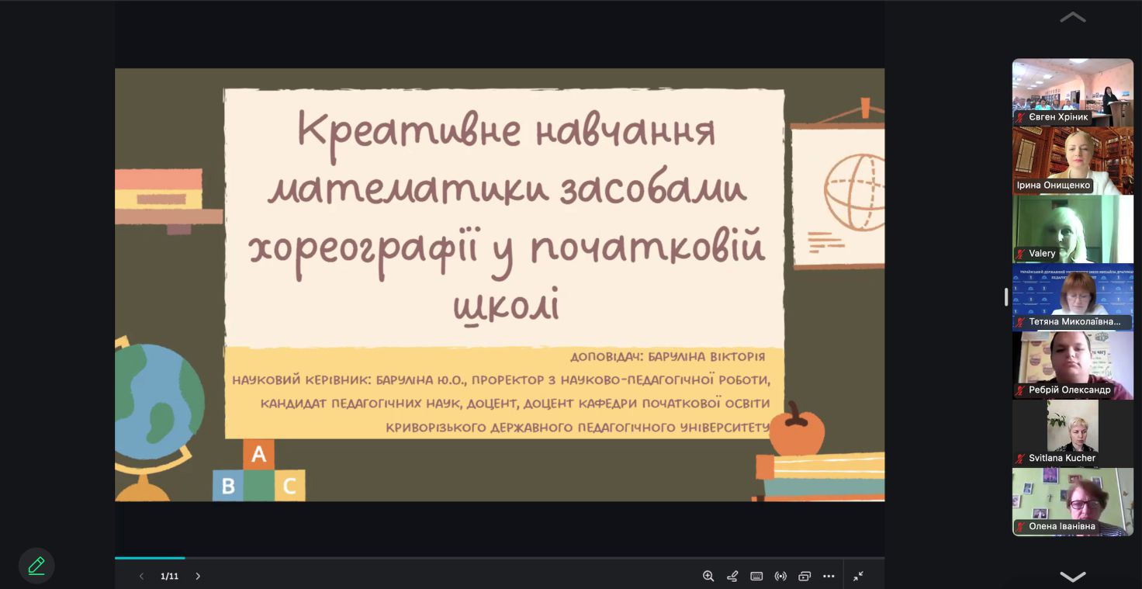Screen dimensions: 1142x589
Task: Click the 1/11 slide counter
Action: [169, 576]
